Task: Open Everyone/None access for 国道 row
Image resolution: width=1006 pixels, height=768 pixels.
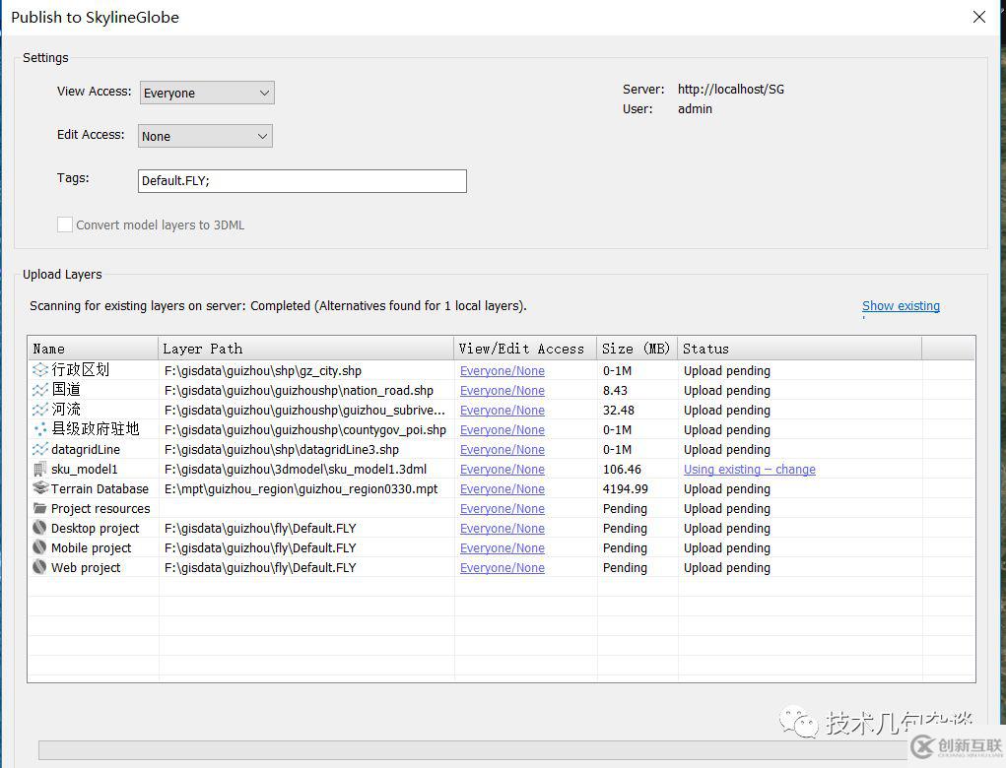Action: click(x=503, y=391)
